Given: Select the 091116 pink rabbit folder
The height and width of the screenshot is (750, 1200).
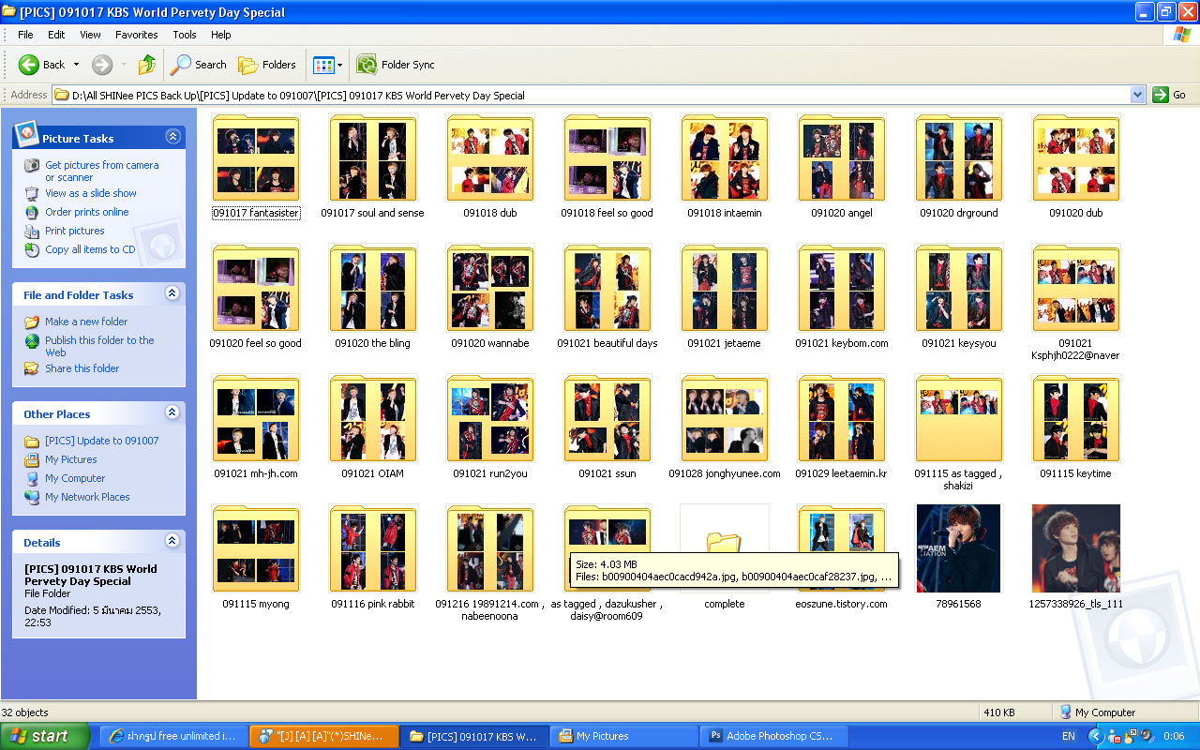Looking at the screenshot, I should pos(372,559).
